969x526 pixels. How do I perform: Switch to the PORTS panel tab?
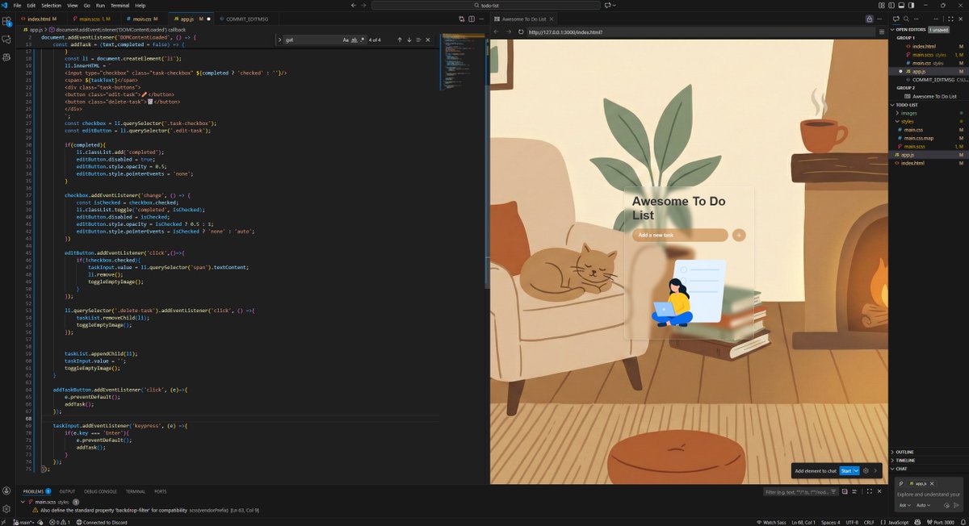pos(161,491)
